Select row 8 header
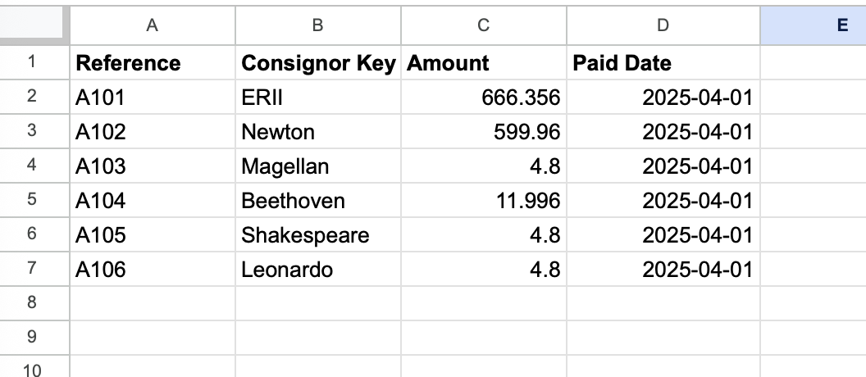The height and width of the screenshot is (377, 866). (x=33, y=302)
